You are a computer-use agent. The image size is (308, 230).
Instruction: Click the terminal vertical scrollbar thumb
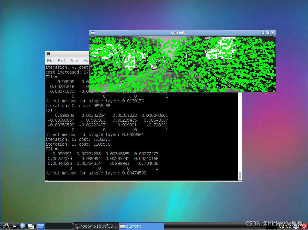click(x=240, y=176)
